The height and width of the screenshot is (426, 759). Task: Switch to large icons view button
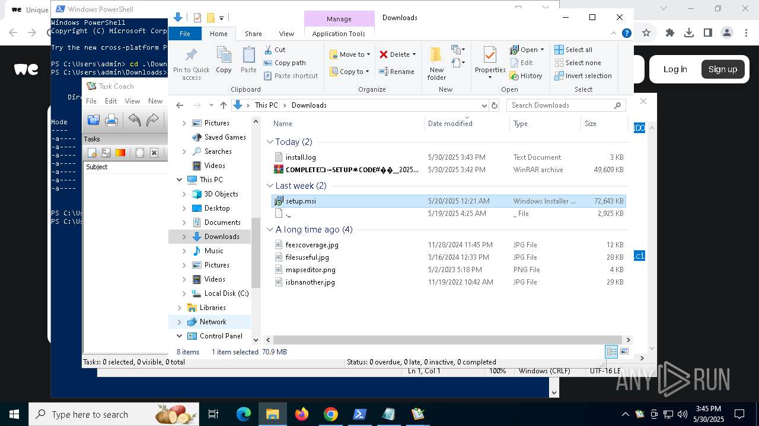click(624, 351)
